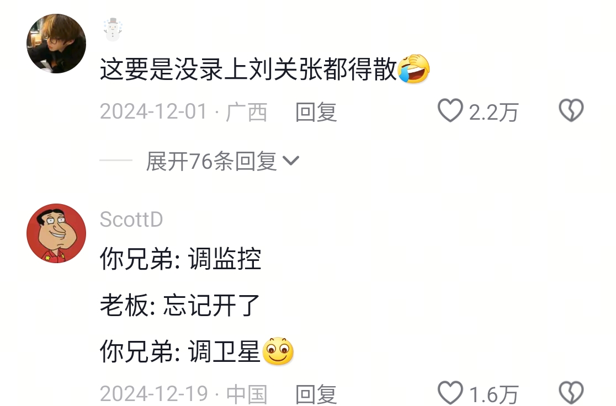Dislike the first comment with broken heart

(571, 111)
